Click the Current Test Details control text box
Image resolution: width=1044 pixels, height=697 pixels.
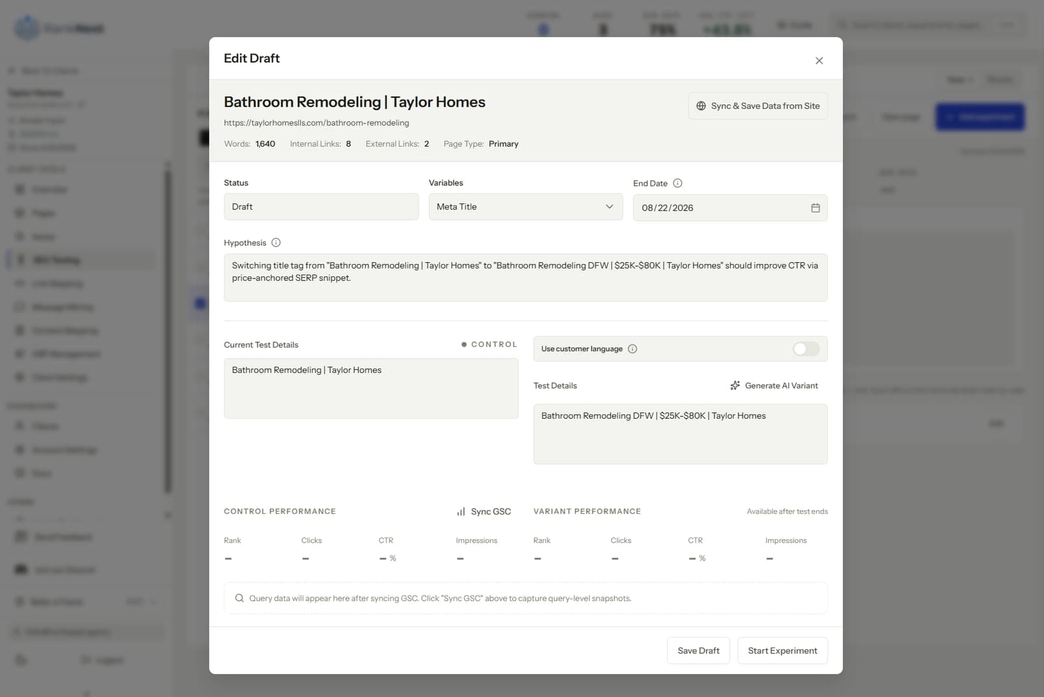coord(371,389)
